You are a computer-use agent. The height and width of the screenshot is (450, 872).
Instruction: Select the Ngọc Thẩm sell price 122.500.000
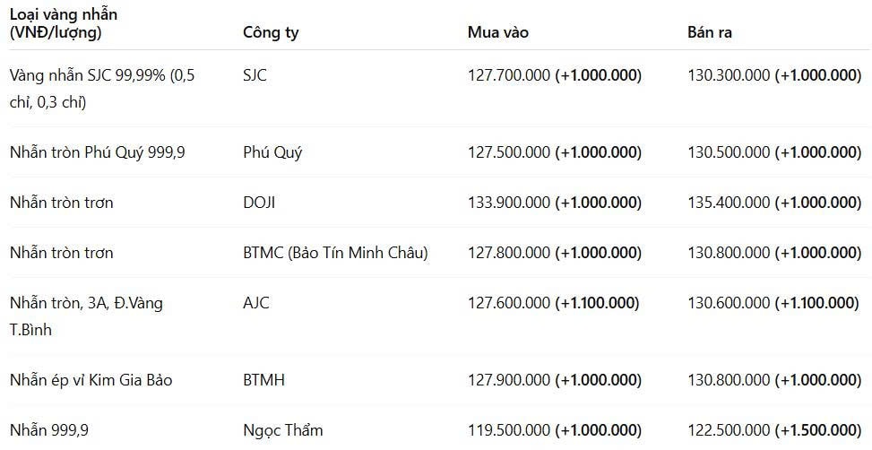[x=729, y=430]
